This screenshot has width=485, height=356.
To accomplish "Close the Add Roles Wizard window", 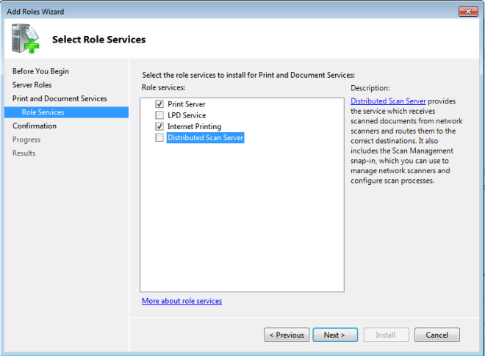I will click(x=468, y=12).
